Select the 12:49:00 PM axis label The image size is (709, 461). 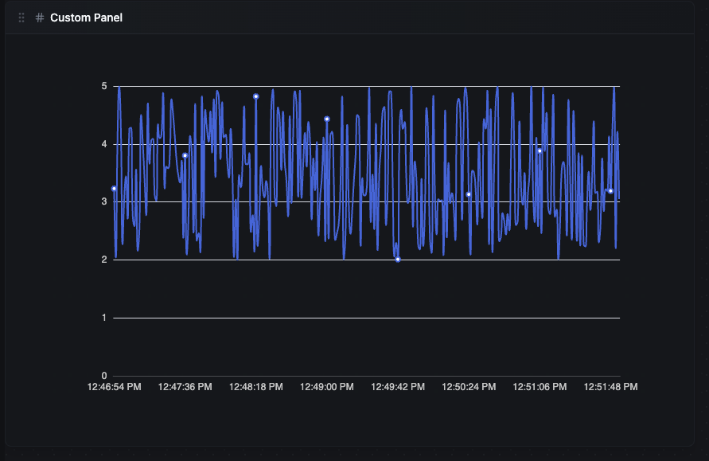(x=326, y=386)
